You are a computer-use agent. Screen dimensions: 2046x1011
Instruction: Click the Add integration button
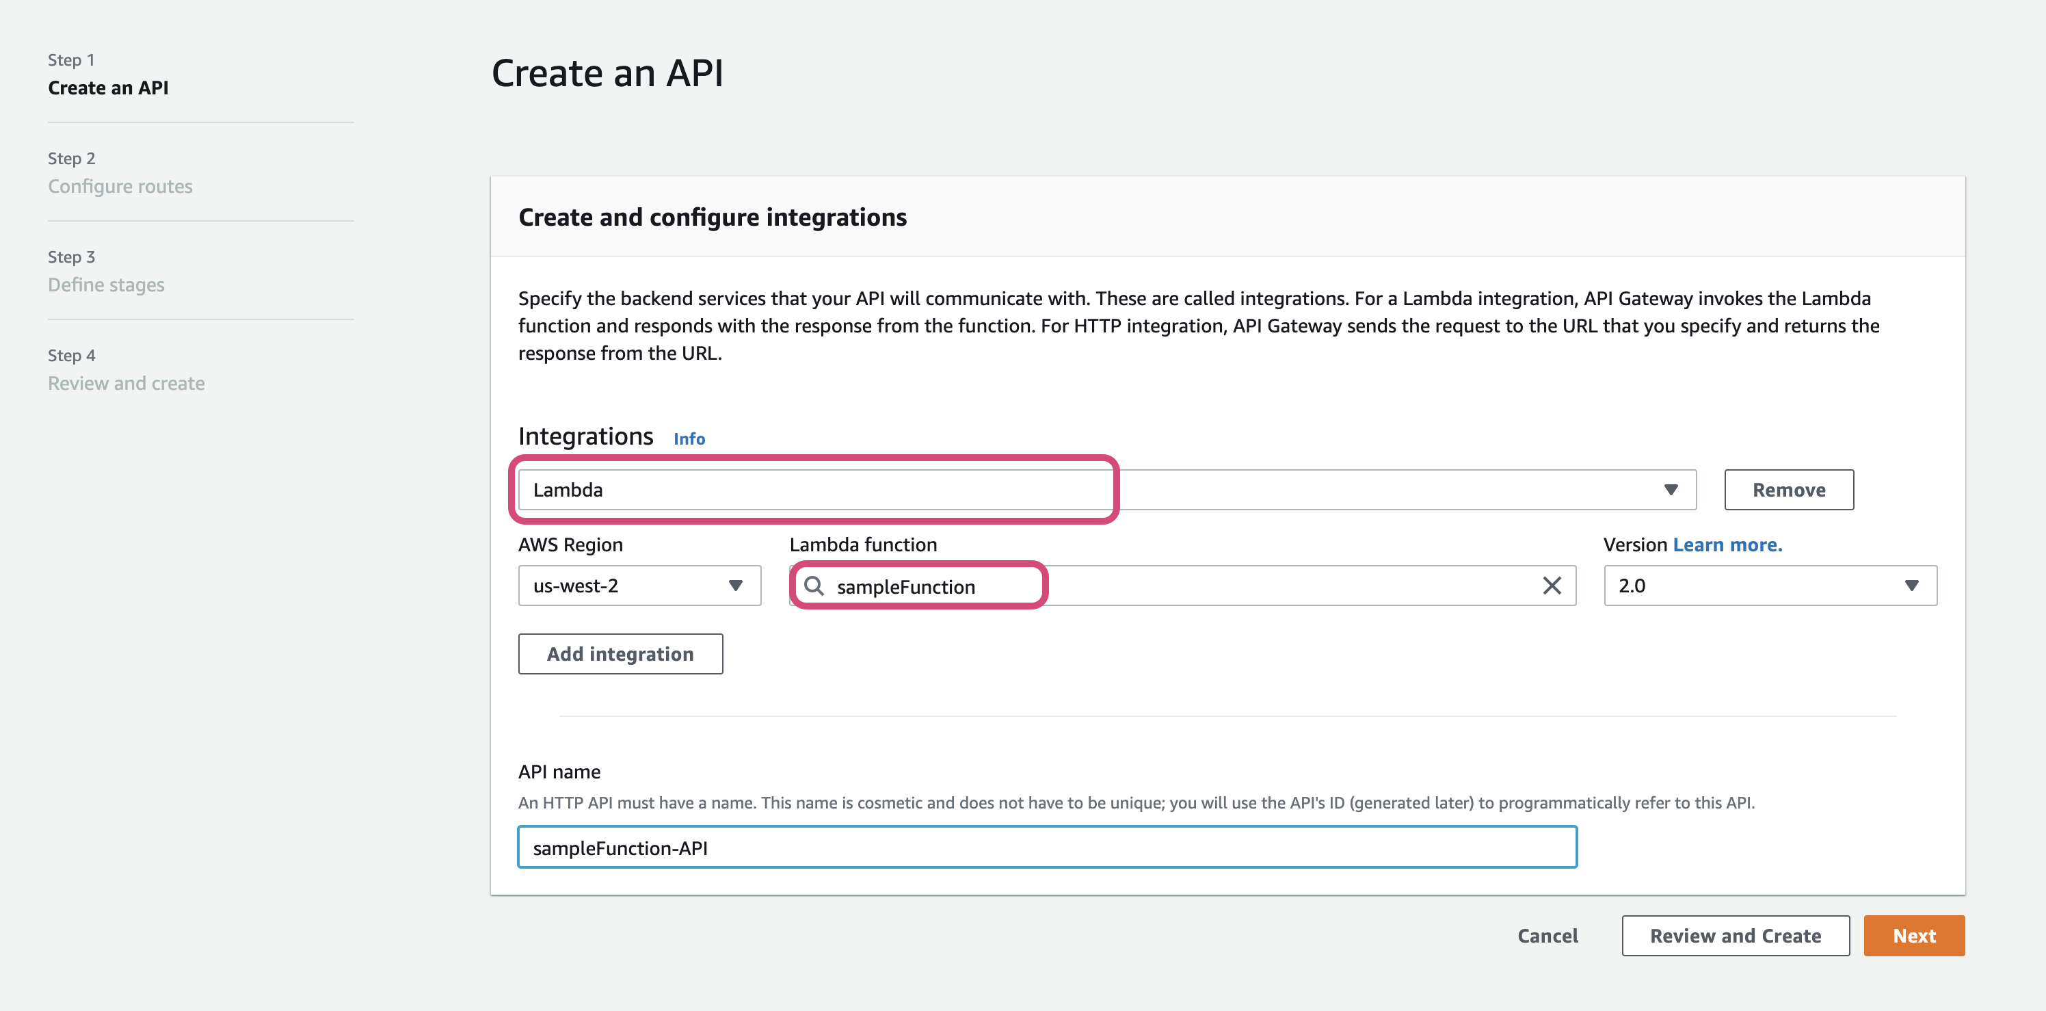click(x=620, y=654)
